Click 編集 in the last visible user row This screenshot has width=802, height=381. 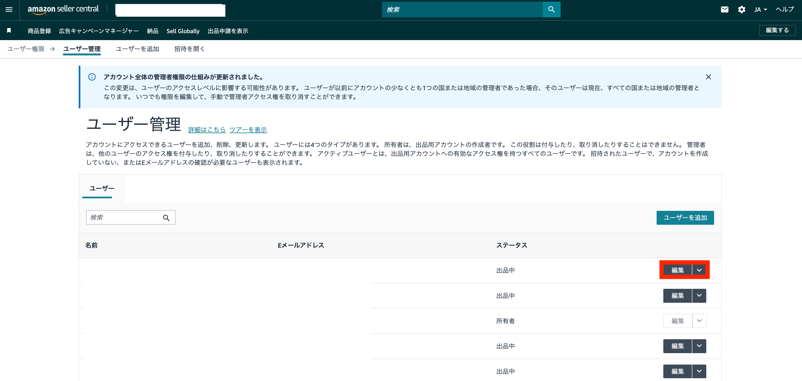tap(678, 371)
